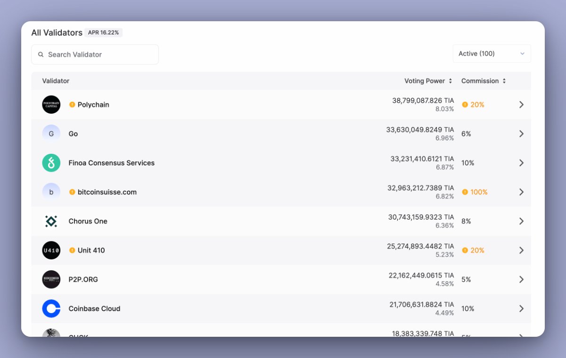The height and width of the screenshot is (358, 566).
Task: Expand Coinbase Cloud row chevron
Action: (x=521, y=308)
